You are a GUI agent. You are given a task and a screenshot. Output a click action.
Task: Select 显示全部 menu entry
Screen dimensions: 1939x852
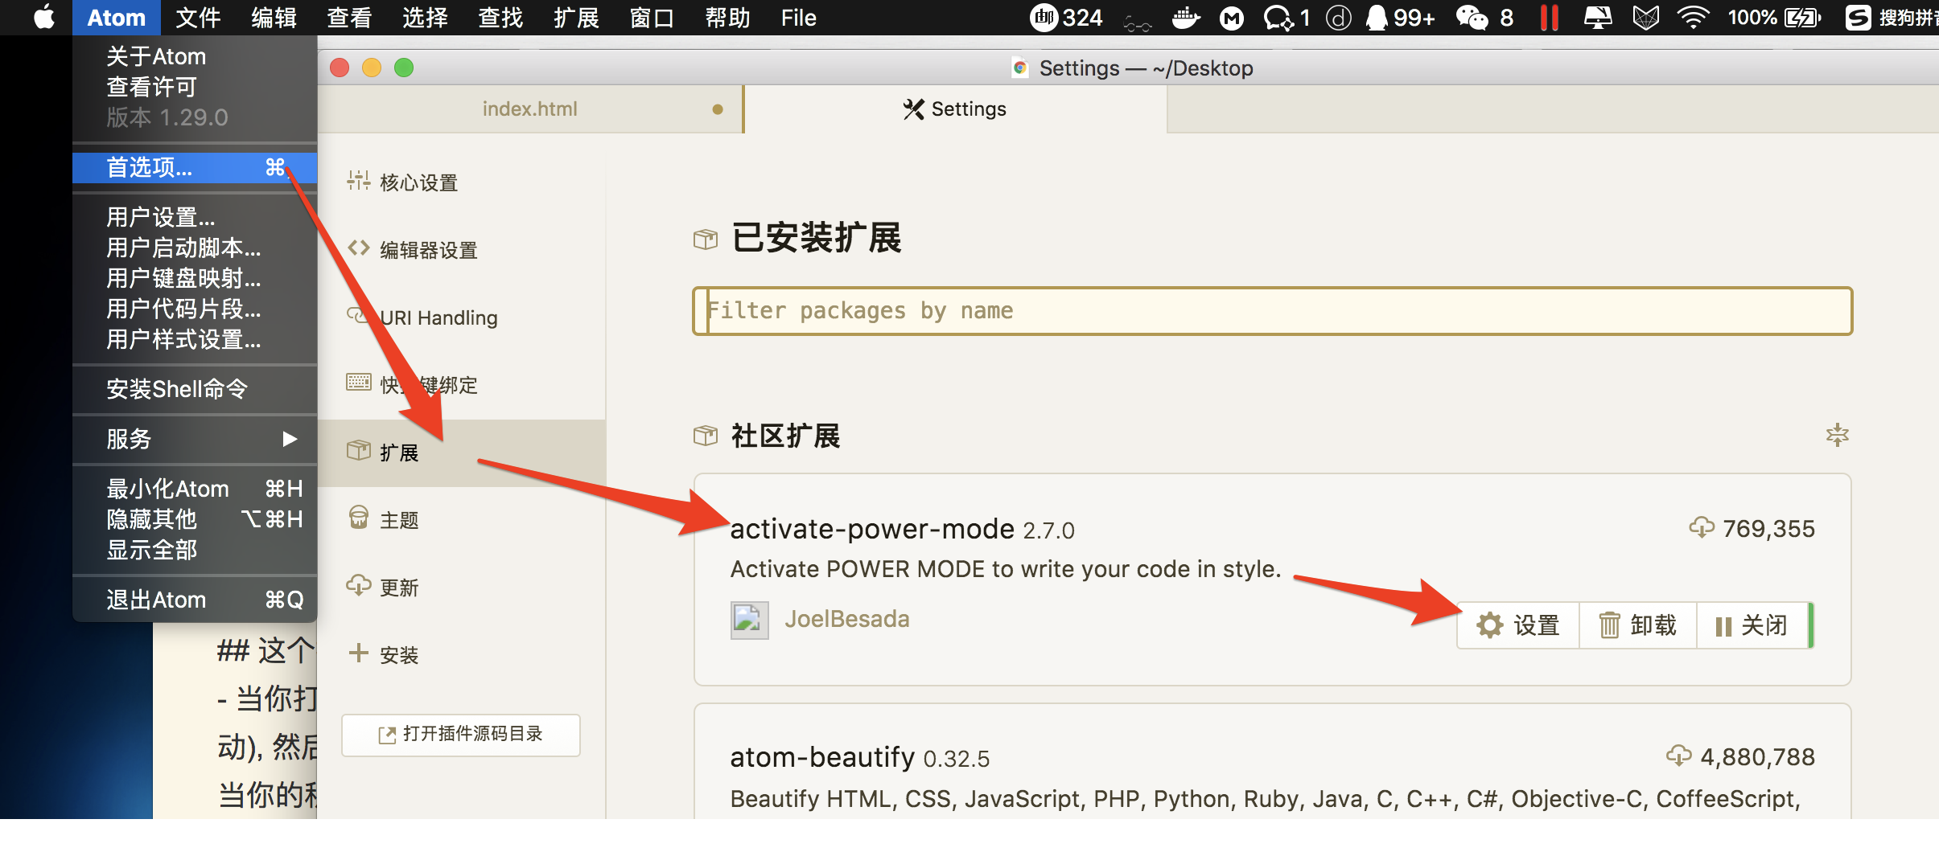point(195,550)
